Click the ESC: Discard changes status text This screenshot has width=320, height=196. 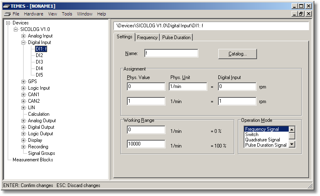tap(78, 185)
